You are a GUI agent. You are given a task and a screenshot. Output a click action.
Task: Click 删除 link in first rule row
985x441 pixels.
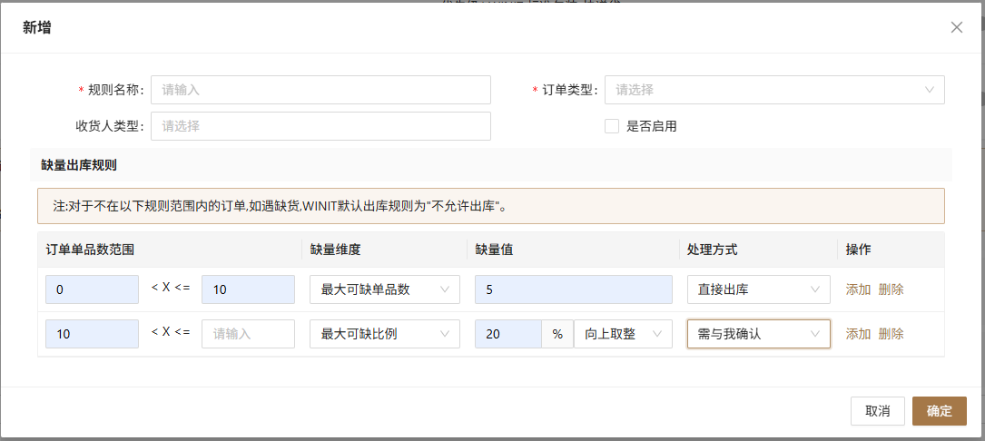[x=891, y=289]
